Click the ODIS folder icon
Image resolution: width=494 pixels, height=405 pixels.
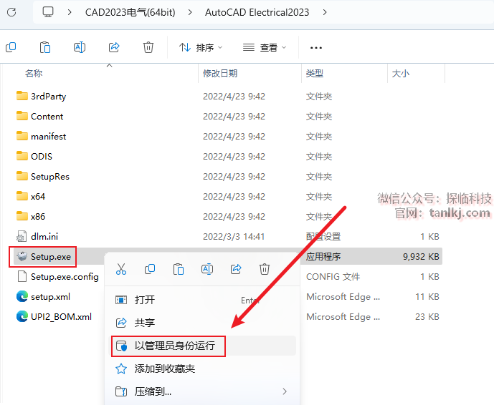[x=22, y=156]
